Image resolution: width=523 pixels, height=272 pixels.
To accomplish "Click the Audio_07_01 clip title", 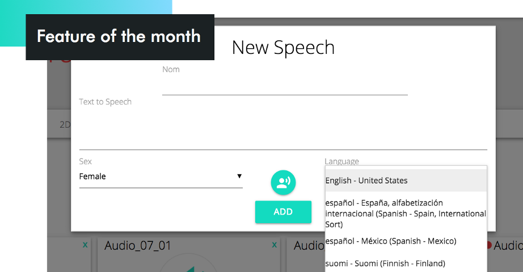I will coord(138,246).
